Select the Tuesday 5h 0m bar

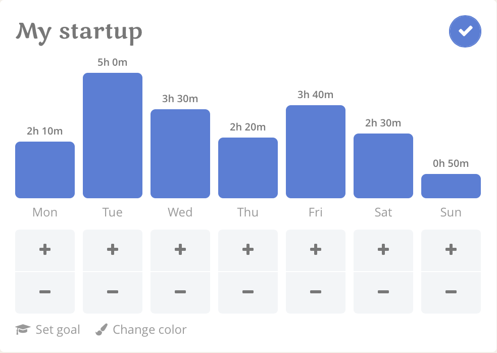pos(113,136)
